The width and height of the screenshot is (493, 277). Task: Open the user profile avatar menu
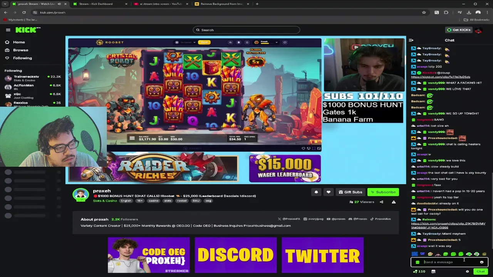(478, 30)
